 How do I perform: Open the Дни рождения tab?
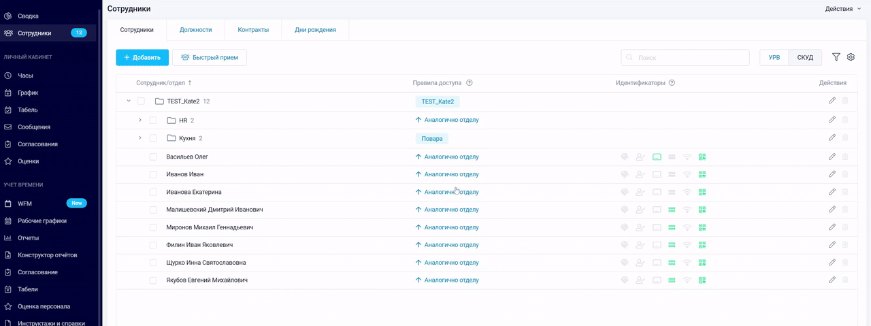pos(315,30)
